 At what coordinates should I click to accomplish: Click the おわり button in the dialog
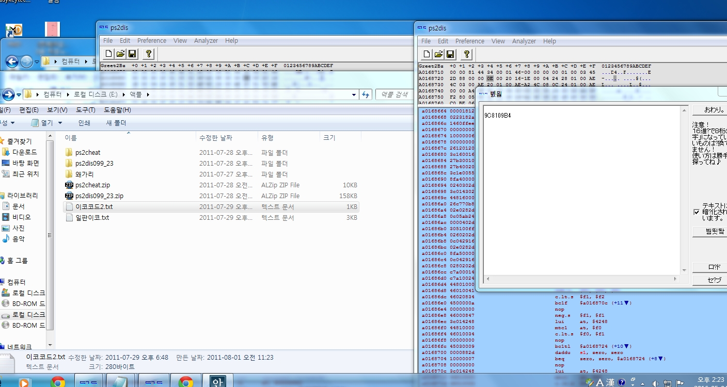coord(708,110)
